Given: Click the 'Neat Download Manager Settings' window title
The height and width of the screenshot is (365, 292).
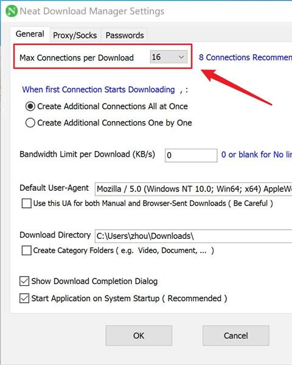Looking at the screenshot, I should click(92, 11).
